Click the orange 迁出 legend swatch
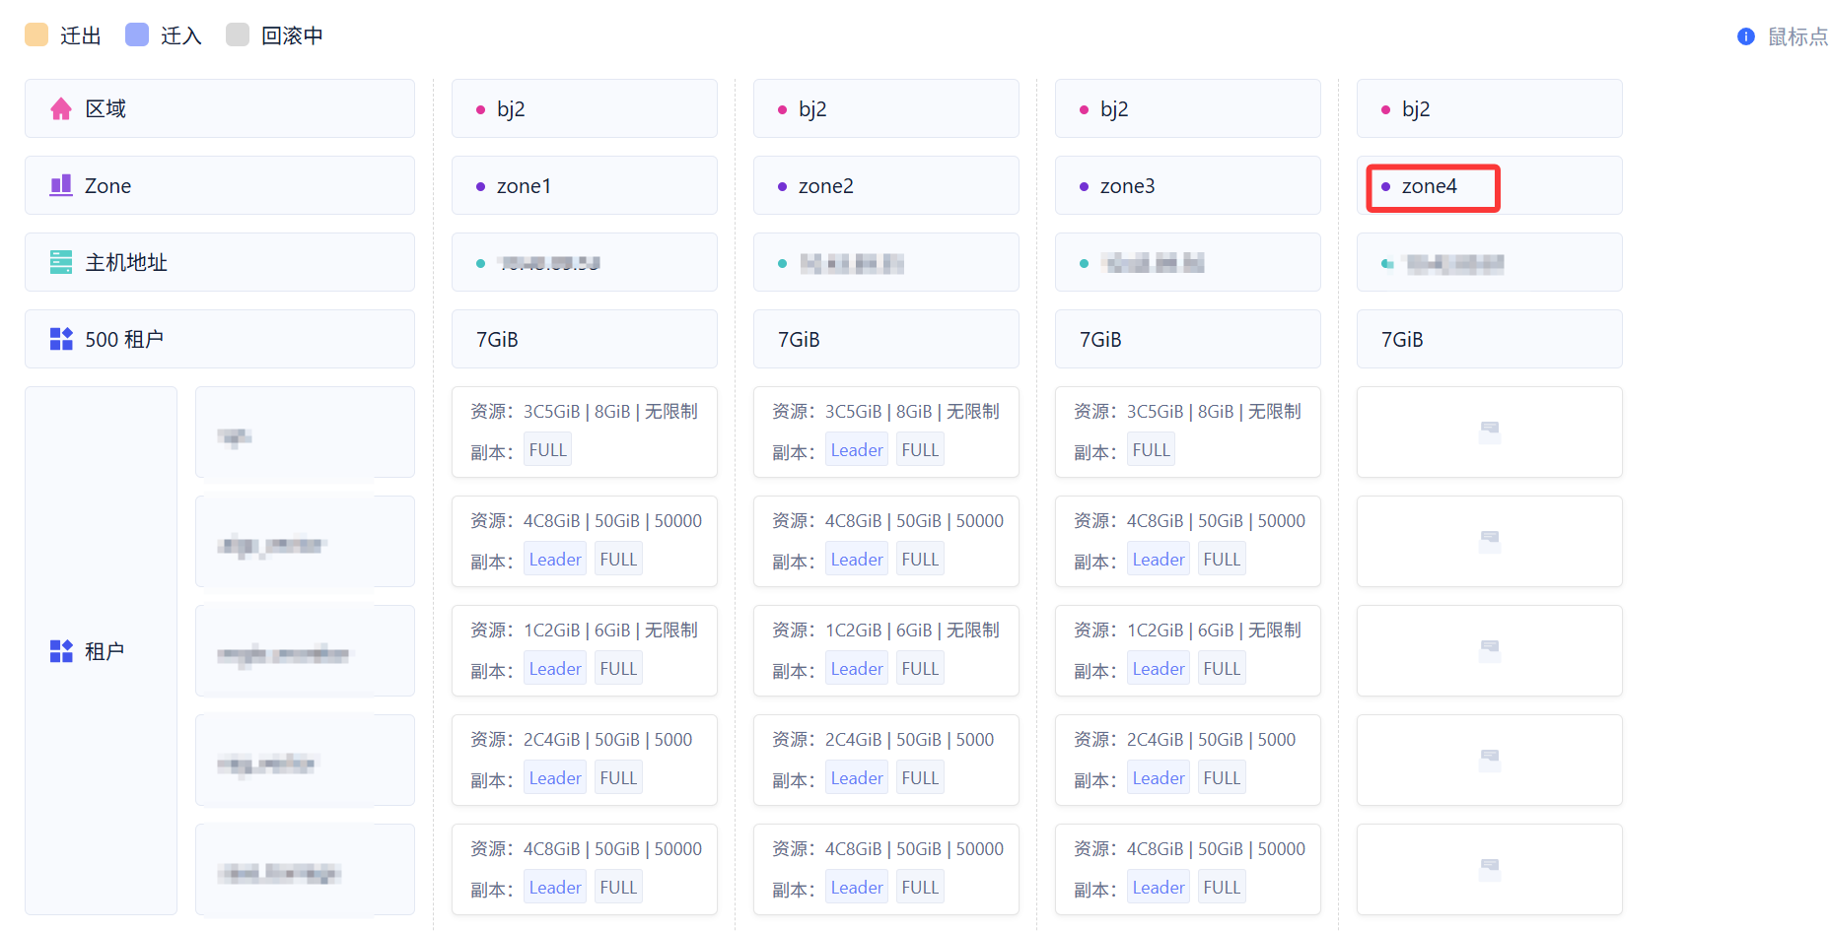1829x931 pixels. point(36,35)
